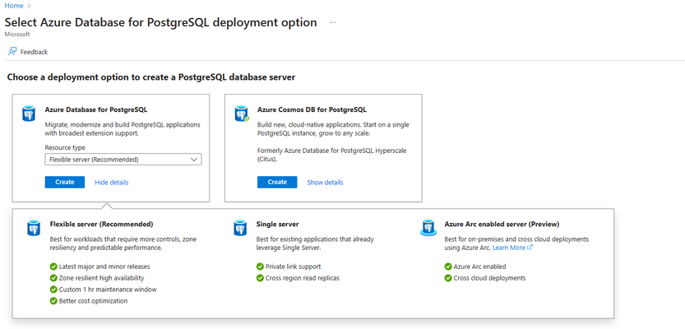Click the Azure Cosmos DB for PostgreSQL title

coord(312,109)
